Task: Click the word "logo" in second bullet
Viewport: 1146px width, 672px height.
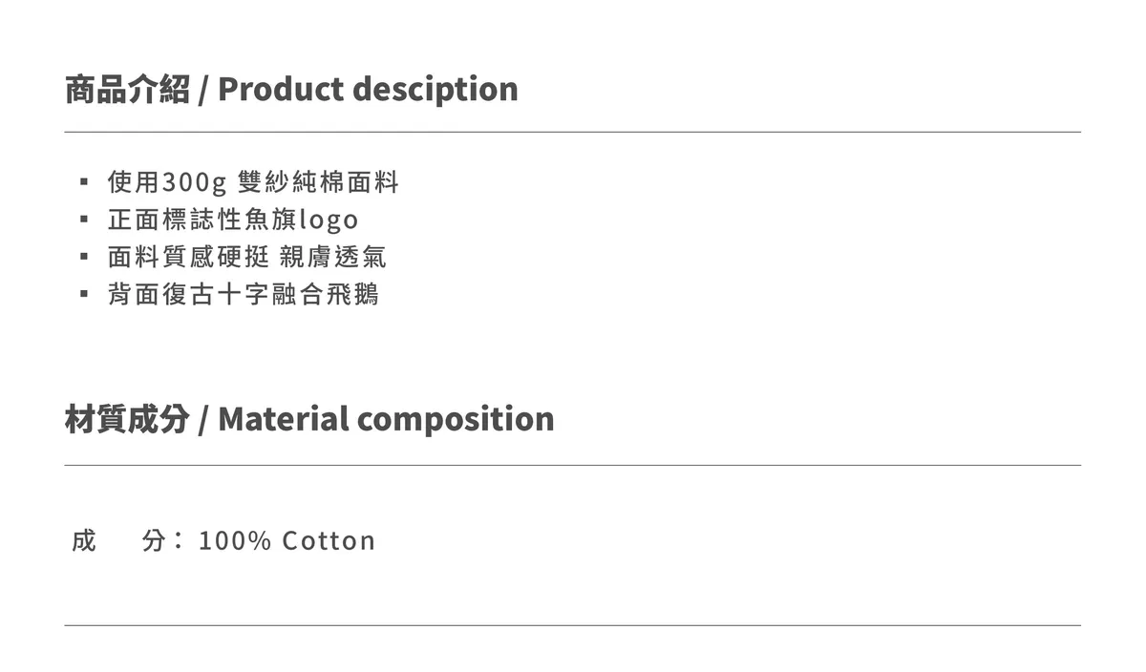Action: [x=329, y=220]
